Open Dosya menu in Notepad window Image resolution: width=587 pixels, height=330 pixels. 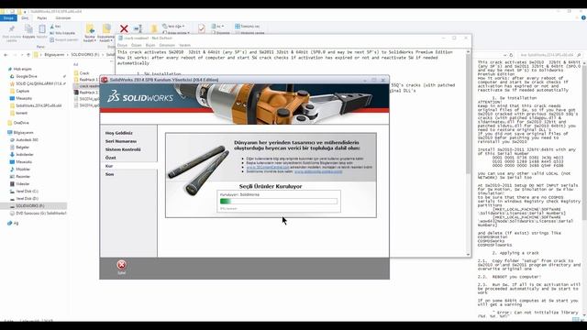pos(122,45)
